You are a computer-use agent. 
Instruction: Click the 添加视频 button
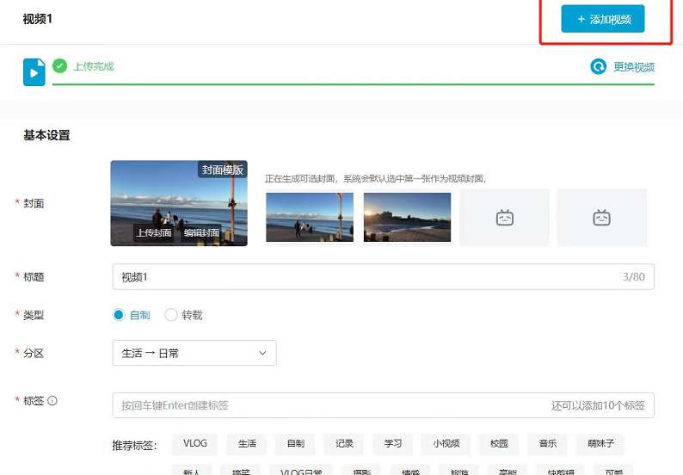(x=602, y=19)
